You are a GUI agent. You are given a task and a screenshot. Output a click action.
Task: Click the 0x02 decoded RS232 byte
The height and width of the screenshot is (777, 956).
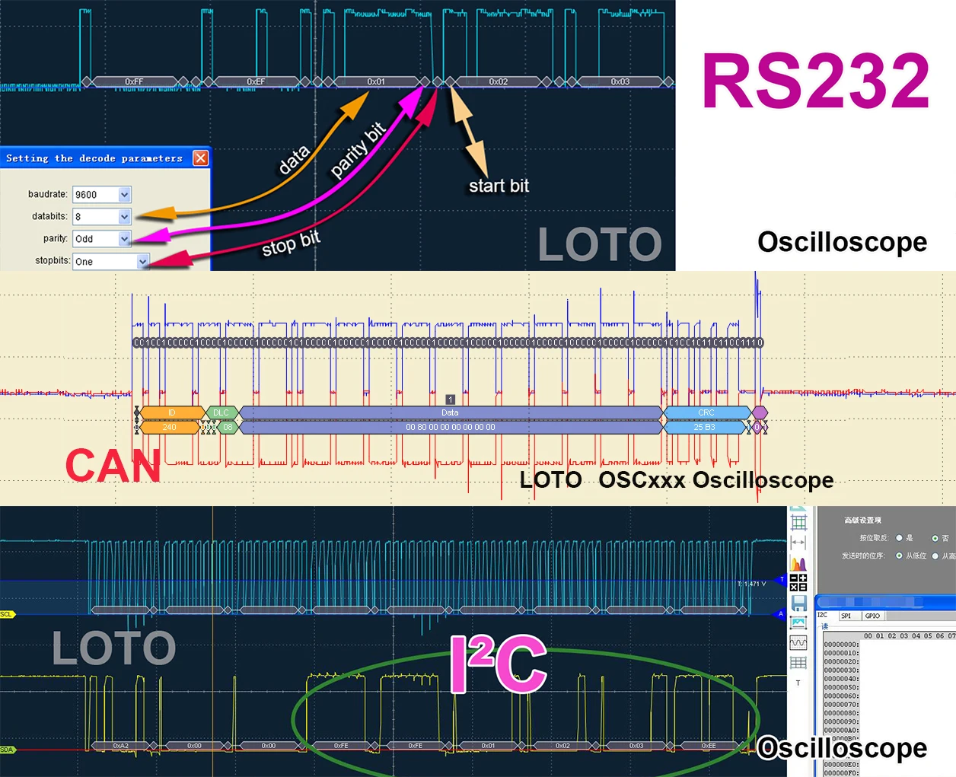pos(498,81)
